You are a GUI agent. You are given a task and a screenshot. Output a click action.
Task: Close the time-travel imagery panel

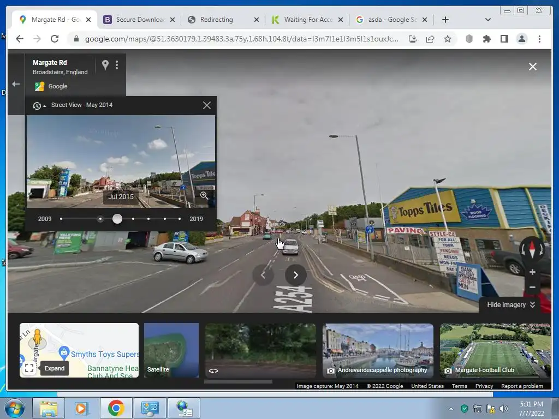click(x=207, y=105)
